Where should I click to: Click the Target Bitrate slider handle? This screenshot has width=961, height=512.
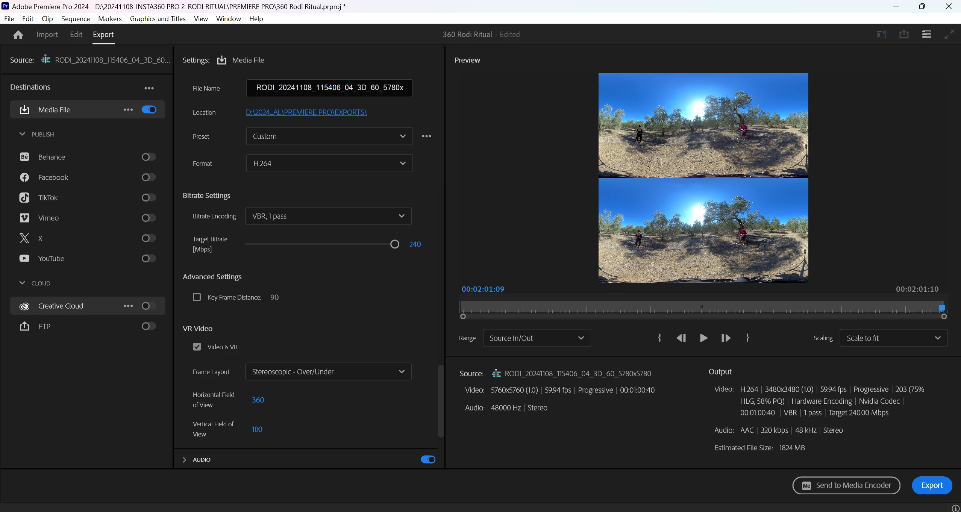coord(394,244)
